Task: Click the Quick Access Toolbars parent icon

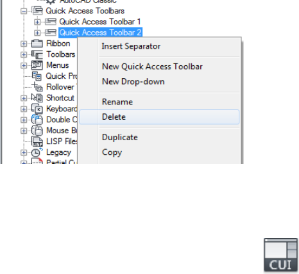Action: [x=37, y=11]
